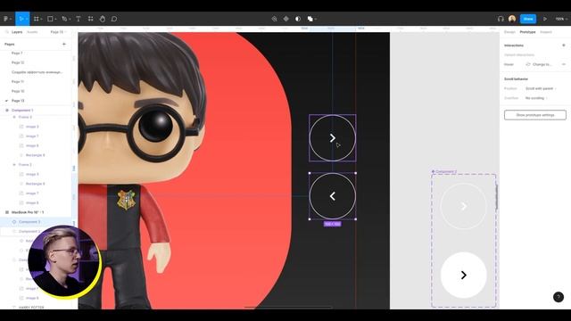Click the Use as mask half-circle icon
Viewport: 571px width, 321px height.
(x=298, y=19)
